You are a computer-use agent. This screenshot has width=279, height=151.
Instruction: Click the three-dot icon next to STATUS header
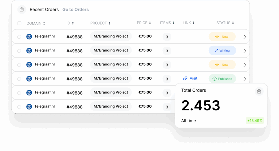(233, 23)
